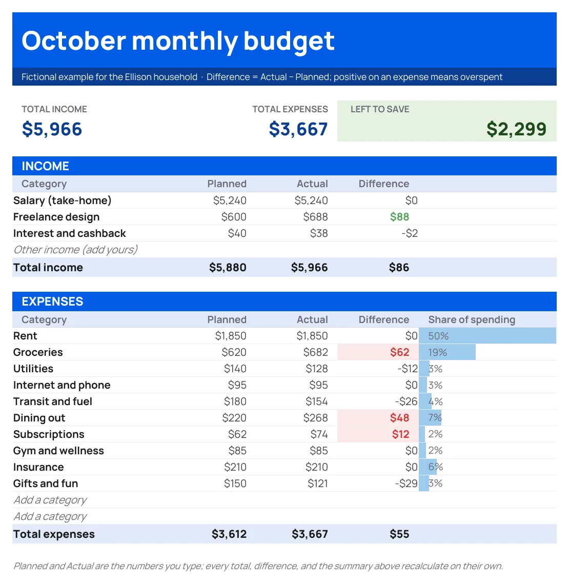
Task: Click the second "Add a category" row
Action: click(284, 516)
